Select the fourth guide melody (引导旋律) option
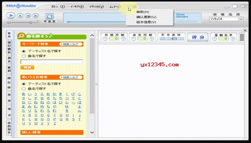Viewport: 251px width, 143px height. pyautogui.click(x=181, y=39)
